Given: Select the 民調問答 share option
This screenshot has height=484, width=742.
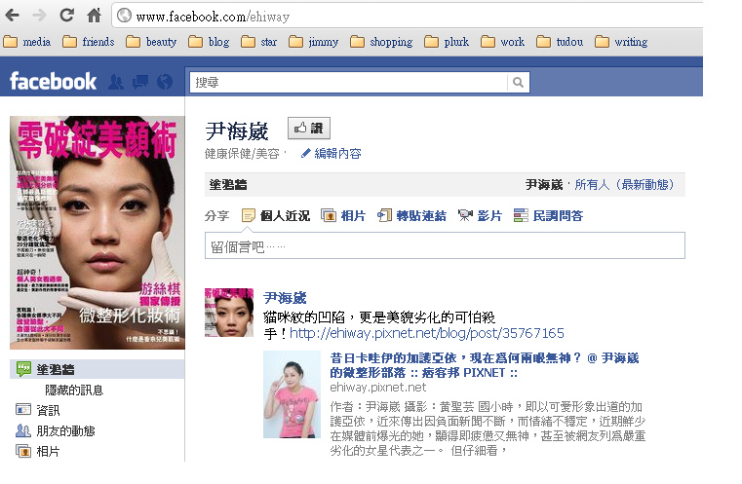Looking at the screenshot, I should (x=548, y=216).
